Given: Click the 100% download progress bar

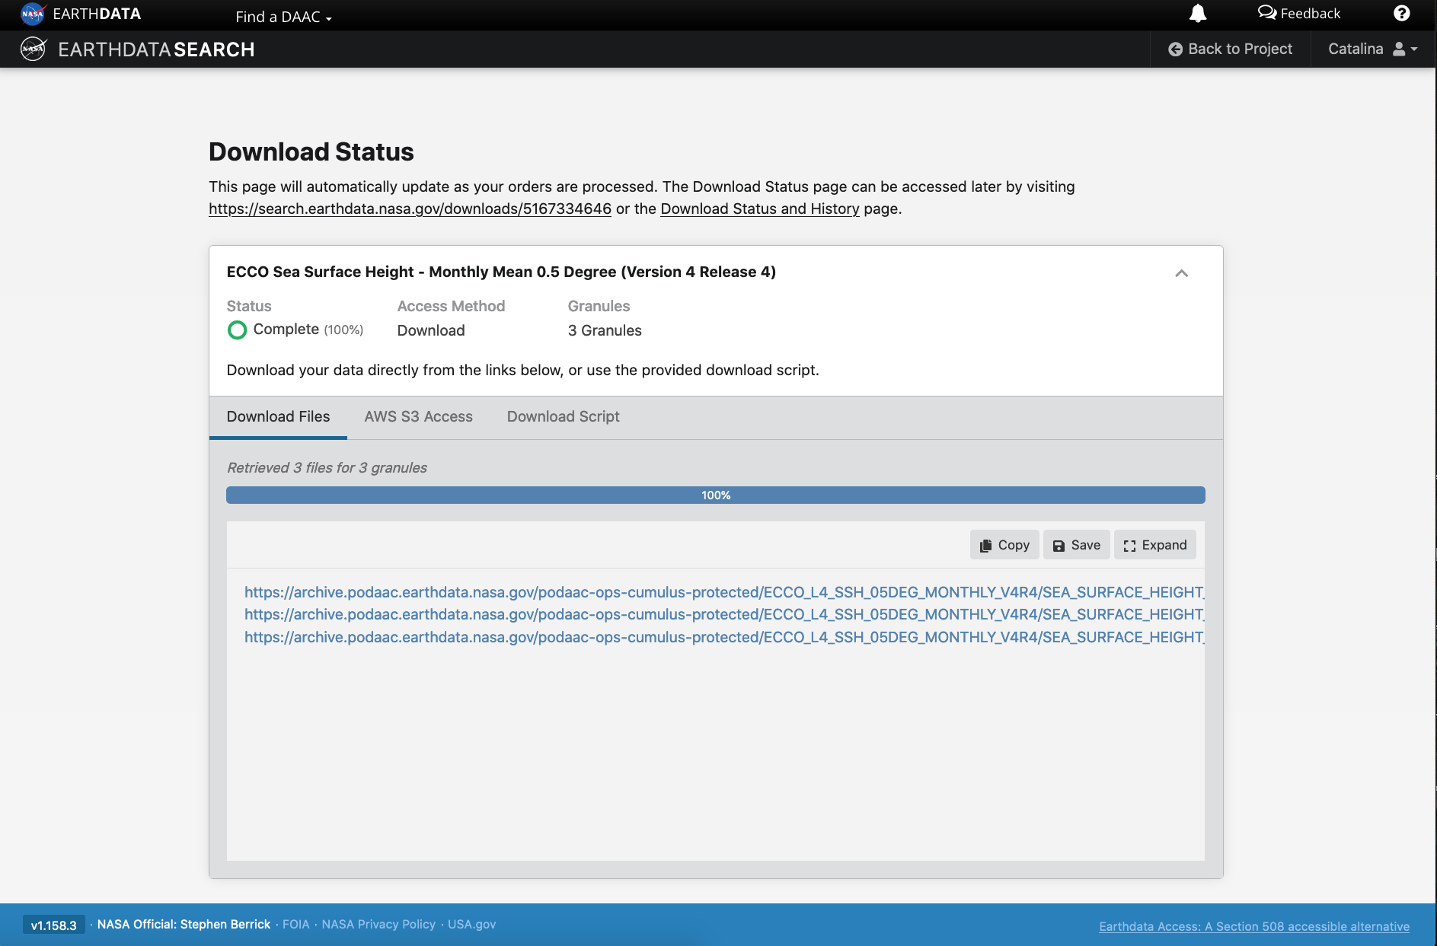Looking at the screenshot, I should pyautogui.click(x=715, y=495).
